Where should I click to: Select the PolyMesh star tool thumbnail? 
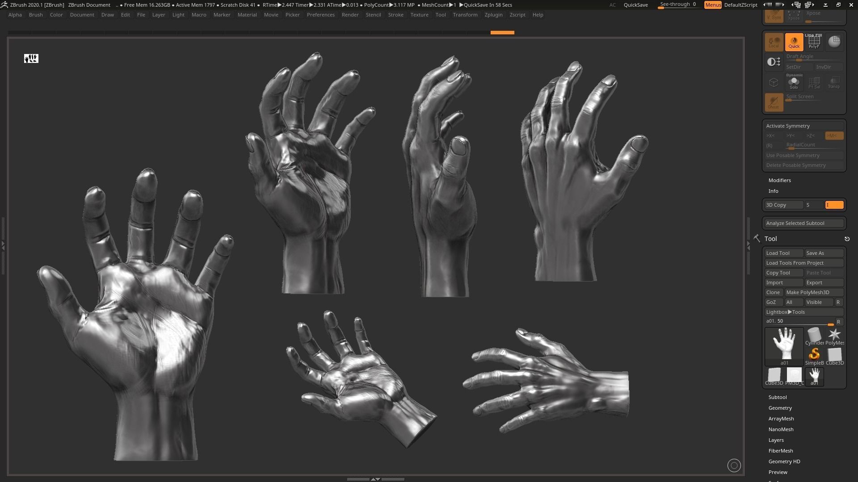point(834,337)
